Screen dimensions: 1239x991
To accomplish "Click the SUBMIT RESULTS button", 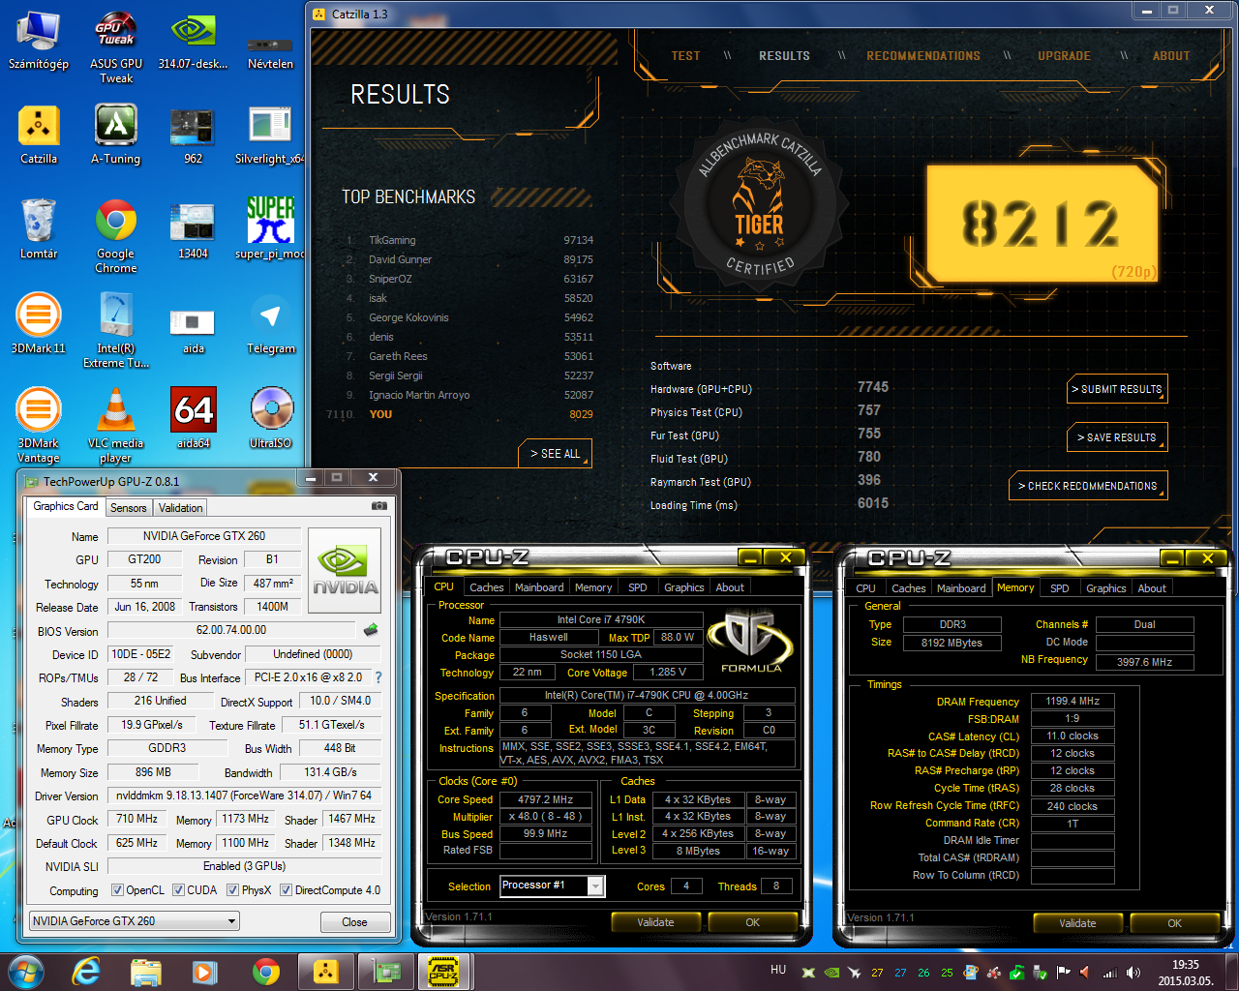I will click(1118, 389).
